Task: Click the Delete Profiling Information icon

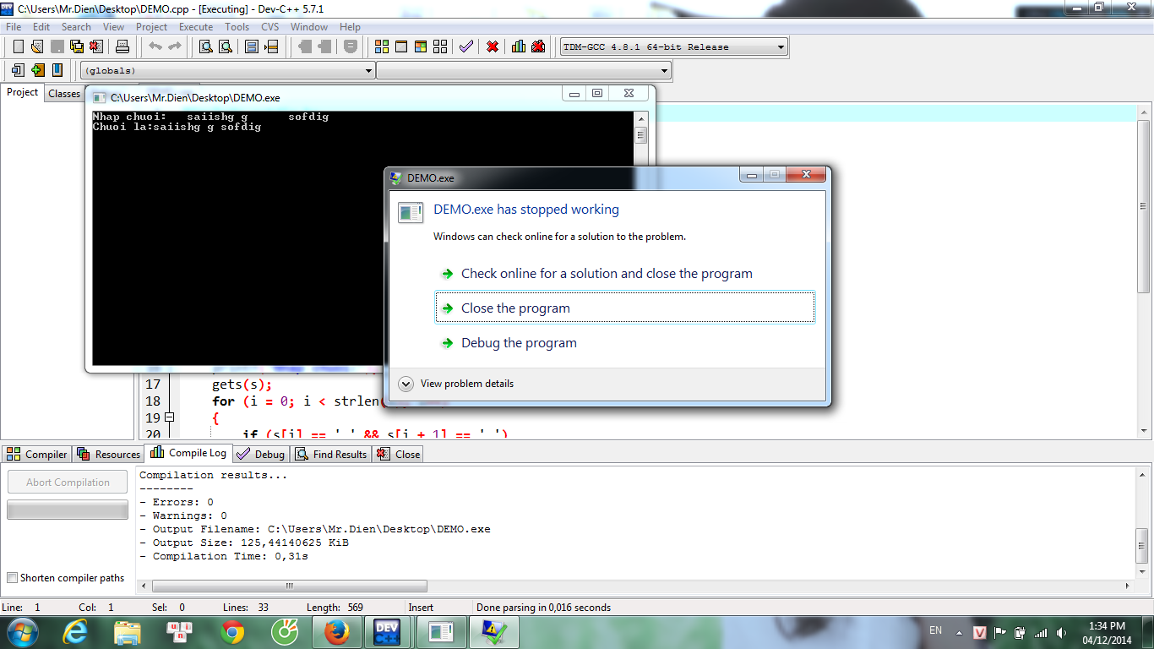Action: (x=538, y=46)
